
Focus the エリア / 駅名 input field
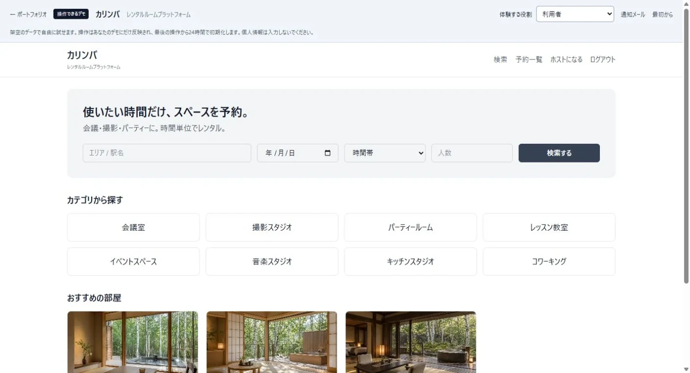click(x=167, y=153)
